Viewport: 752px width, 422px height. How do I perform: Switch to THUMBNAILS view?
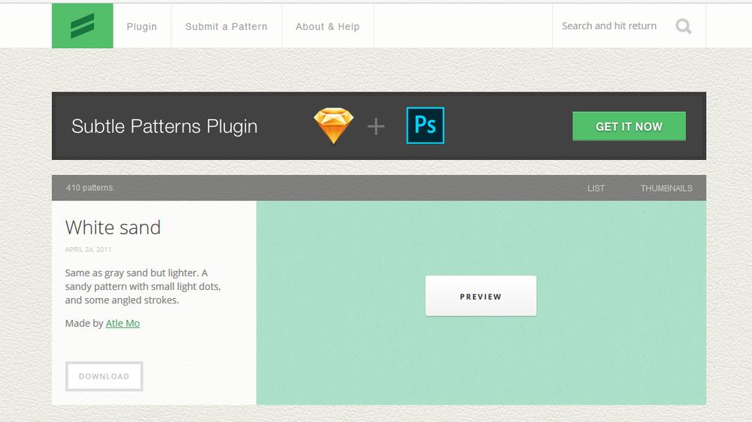(x=666, y=188)
